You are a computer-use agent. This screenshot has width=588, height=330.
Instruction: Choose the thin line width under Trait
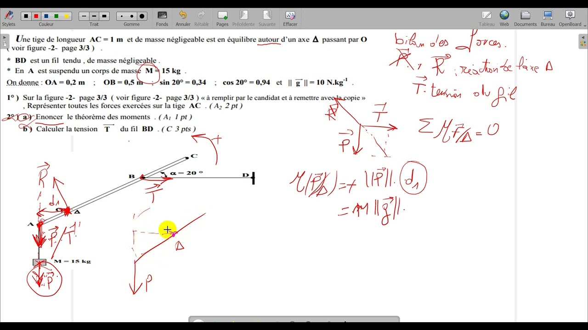84,16
